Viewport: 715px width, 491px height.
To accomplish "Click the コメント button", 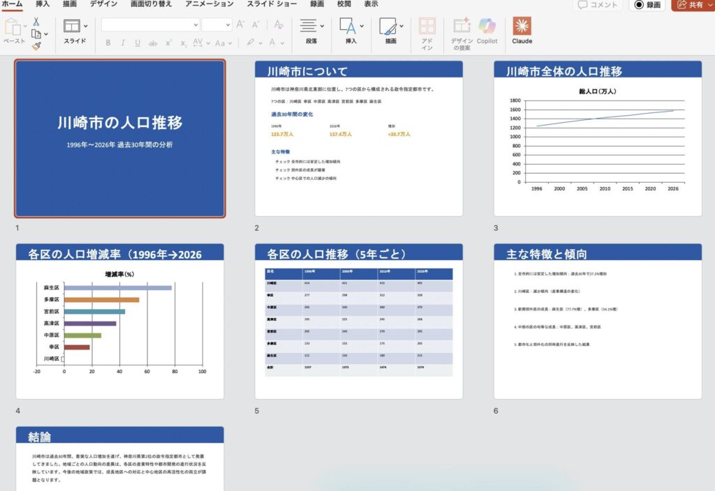I will pyautogui.click(x=598, y=5).
